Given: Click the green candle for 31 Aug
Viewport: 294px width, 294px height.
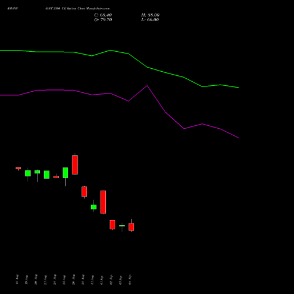Looking at the screenshot, I should 93,207.
